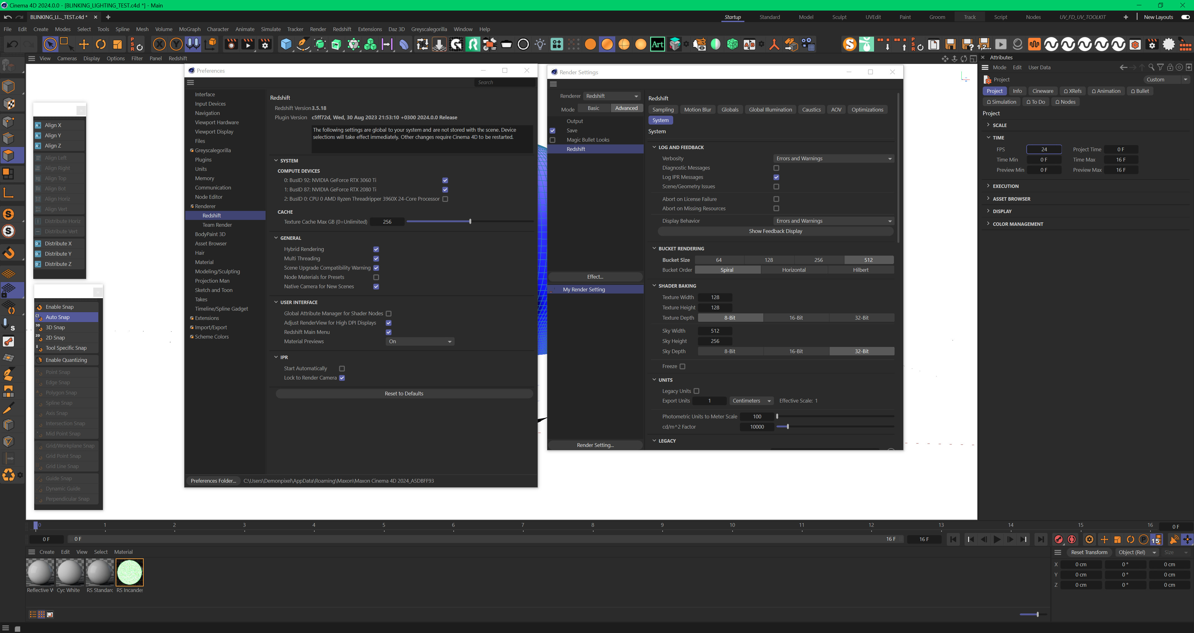This screenshot has width=1194, height=633.
Task: Open the Centimeters export units dropdown
Action: pyautogui.click(x=751, y=401)
